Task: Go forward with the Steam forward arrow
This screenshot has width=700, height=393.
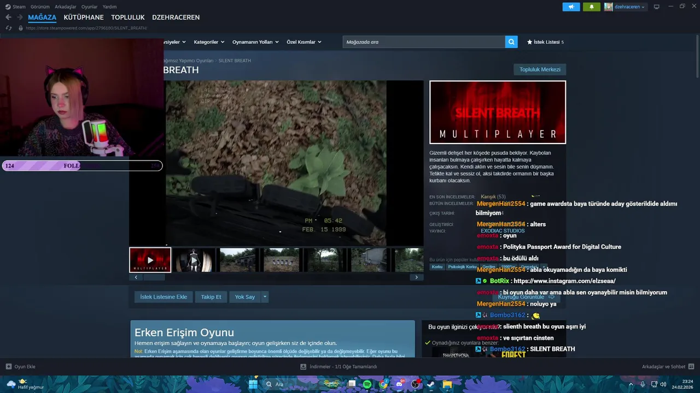Action: (20, 17)
